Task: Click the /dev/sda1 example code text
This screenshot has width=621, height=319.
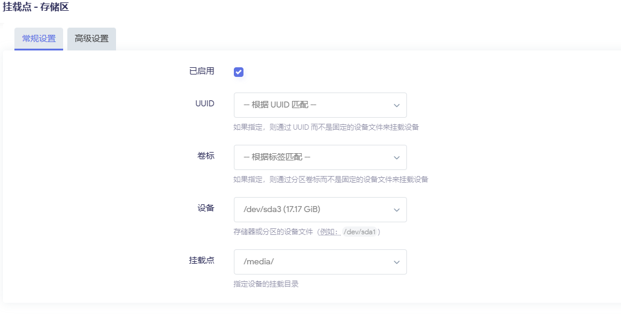Action: coord(359,232)
